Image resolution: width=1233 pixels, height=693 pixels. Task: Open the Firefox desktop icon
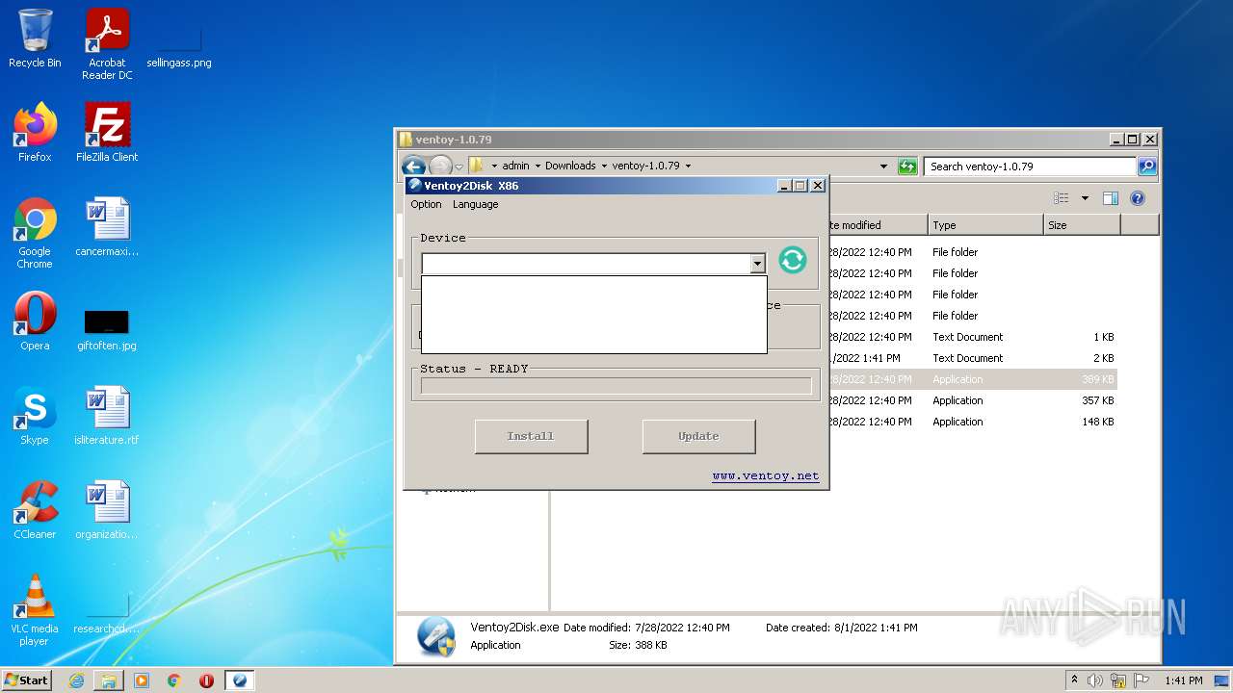tap(35, 133)
